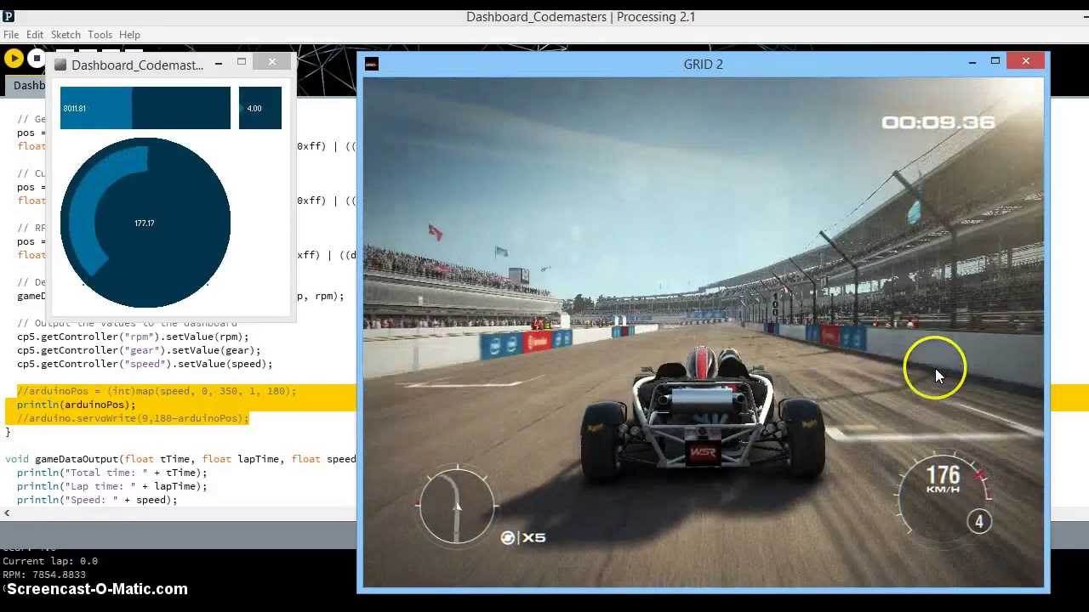The image size is (1089, 612).
Task: Stop the running sketch
Action: point(37,58)
